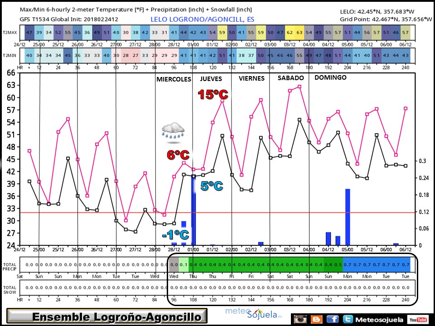Click the LELO: 42.45°N coordinates text

click(377, 12)
